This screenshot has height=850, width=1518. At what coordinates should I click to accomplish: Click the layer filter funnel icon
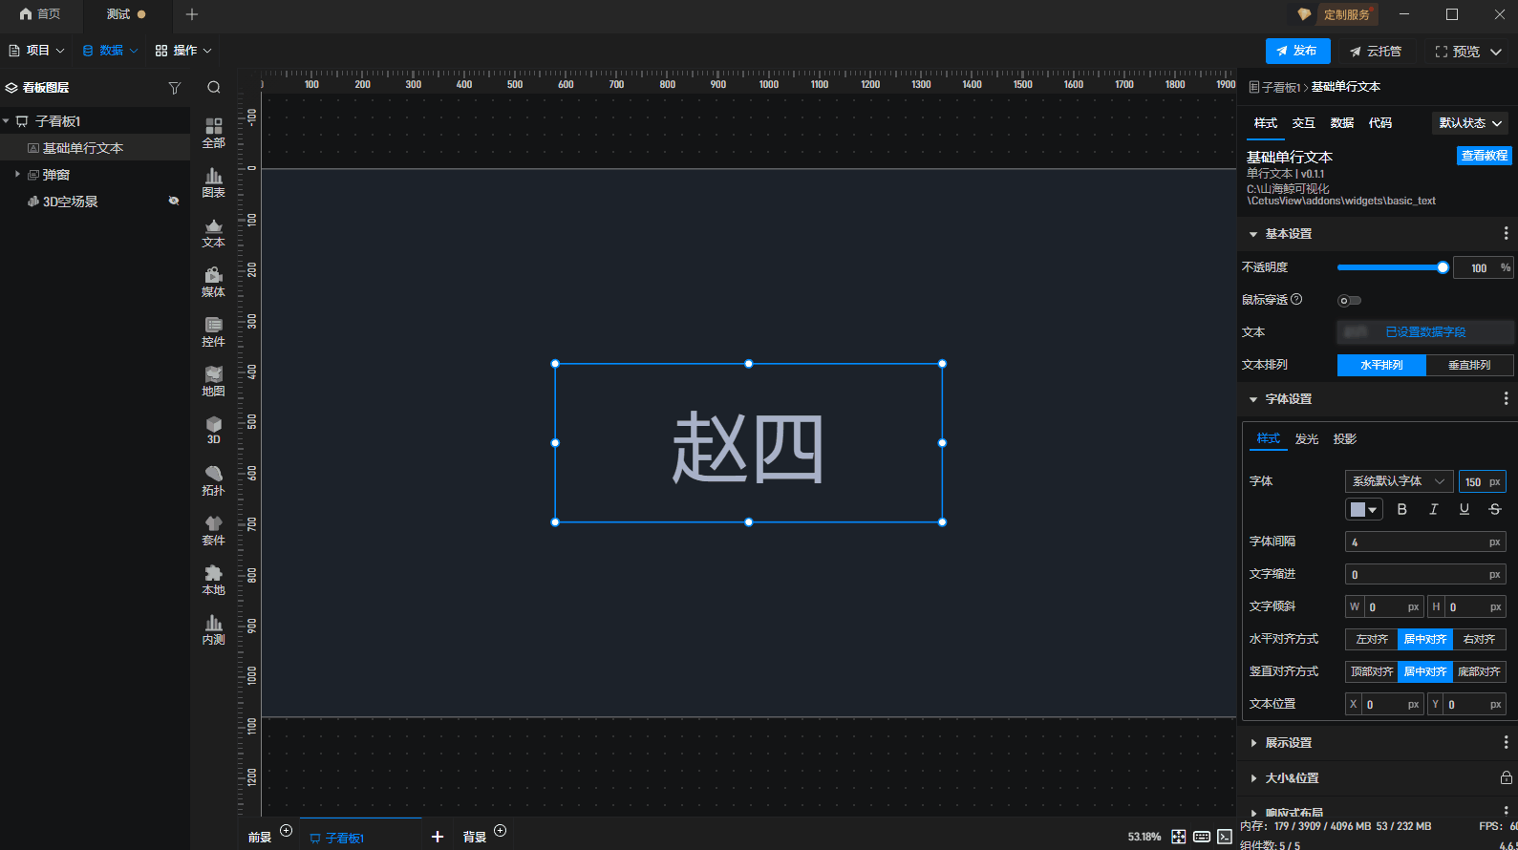click(174, 88)
